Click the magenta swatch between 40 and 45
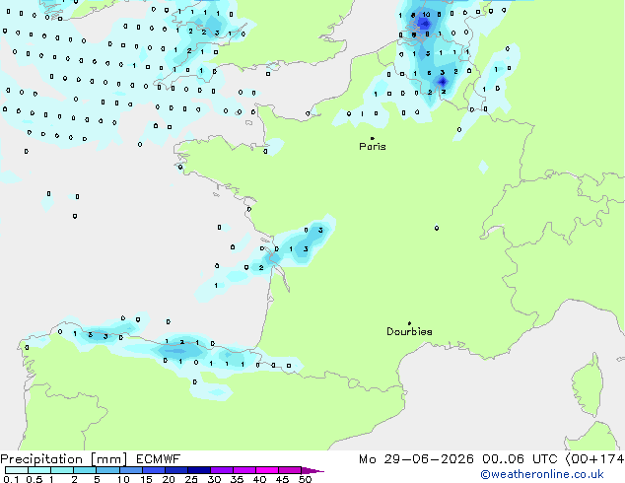The image size is (625, 483). (x=267, y=470)
